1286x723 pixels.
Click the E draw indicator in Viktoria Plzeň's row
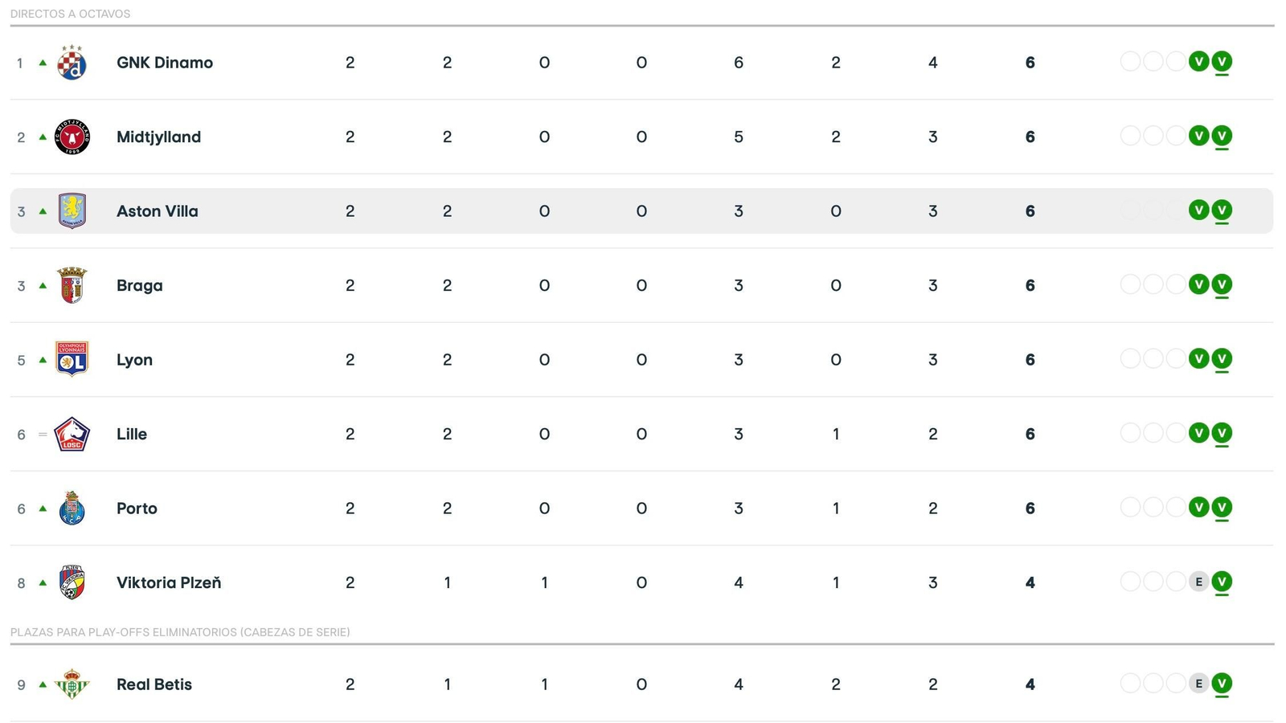(1198, 582)
